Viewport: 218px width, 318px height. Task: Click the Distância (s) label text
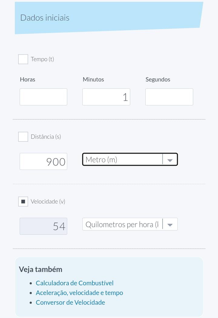tap(46, 137)
